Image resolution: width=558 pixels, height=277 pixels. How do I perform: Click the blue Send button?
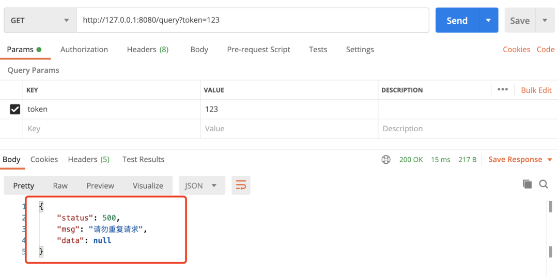point(457,20)
